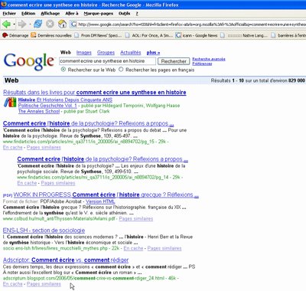Open the icann - Google News bookmark
The image size is (306, 291).
click(x=197, y=35)
